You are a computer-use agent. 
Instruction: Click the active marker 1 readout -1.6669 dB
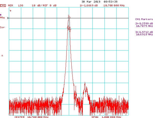[x=89, y=5]
